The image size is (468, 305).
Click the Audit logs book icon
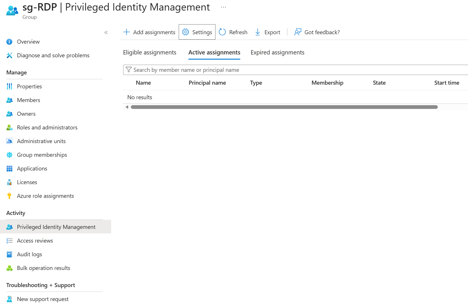[9, 254]
